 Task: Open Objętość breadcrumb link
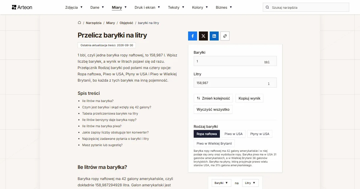pos(126,23)
